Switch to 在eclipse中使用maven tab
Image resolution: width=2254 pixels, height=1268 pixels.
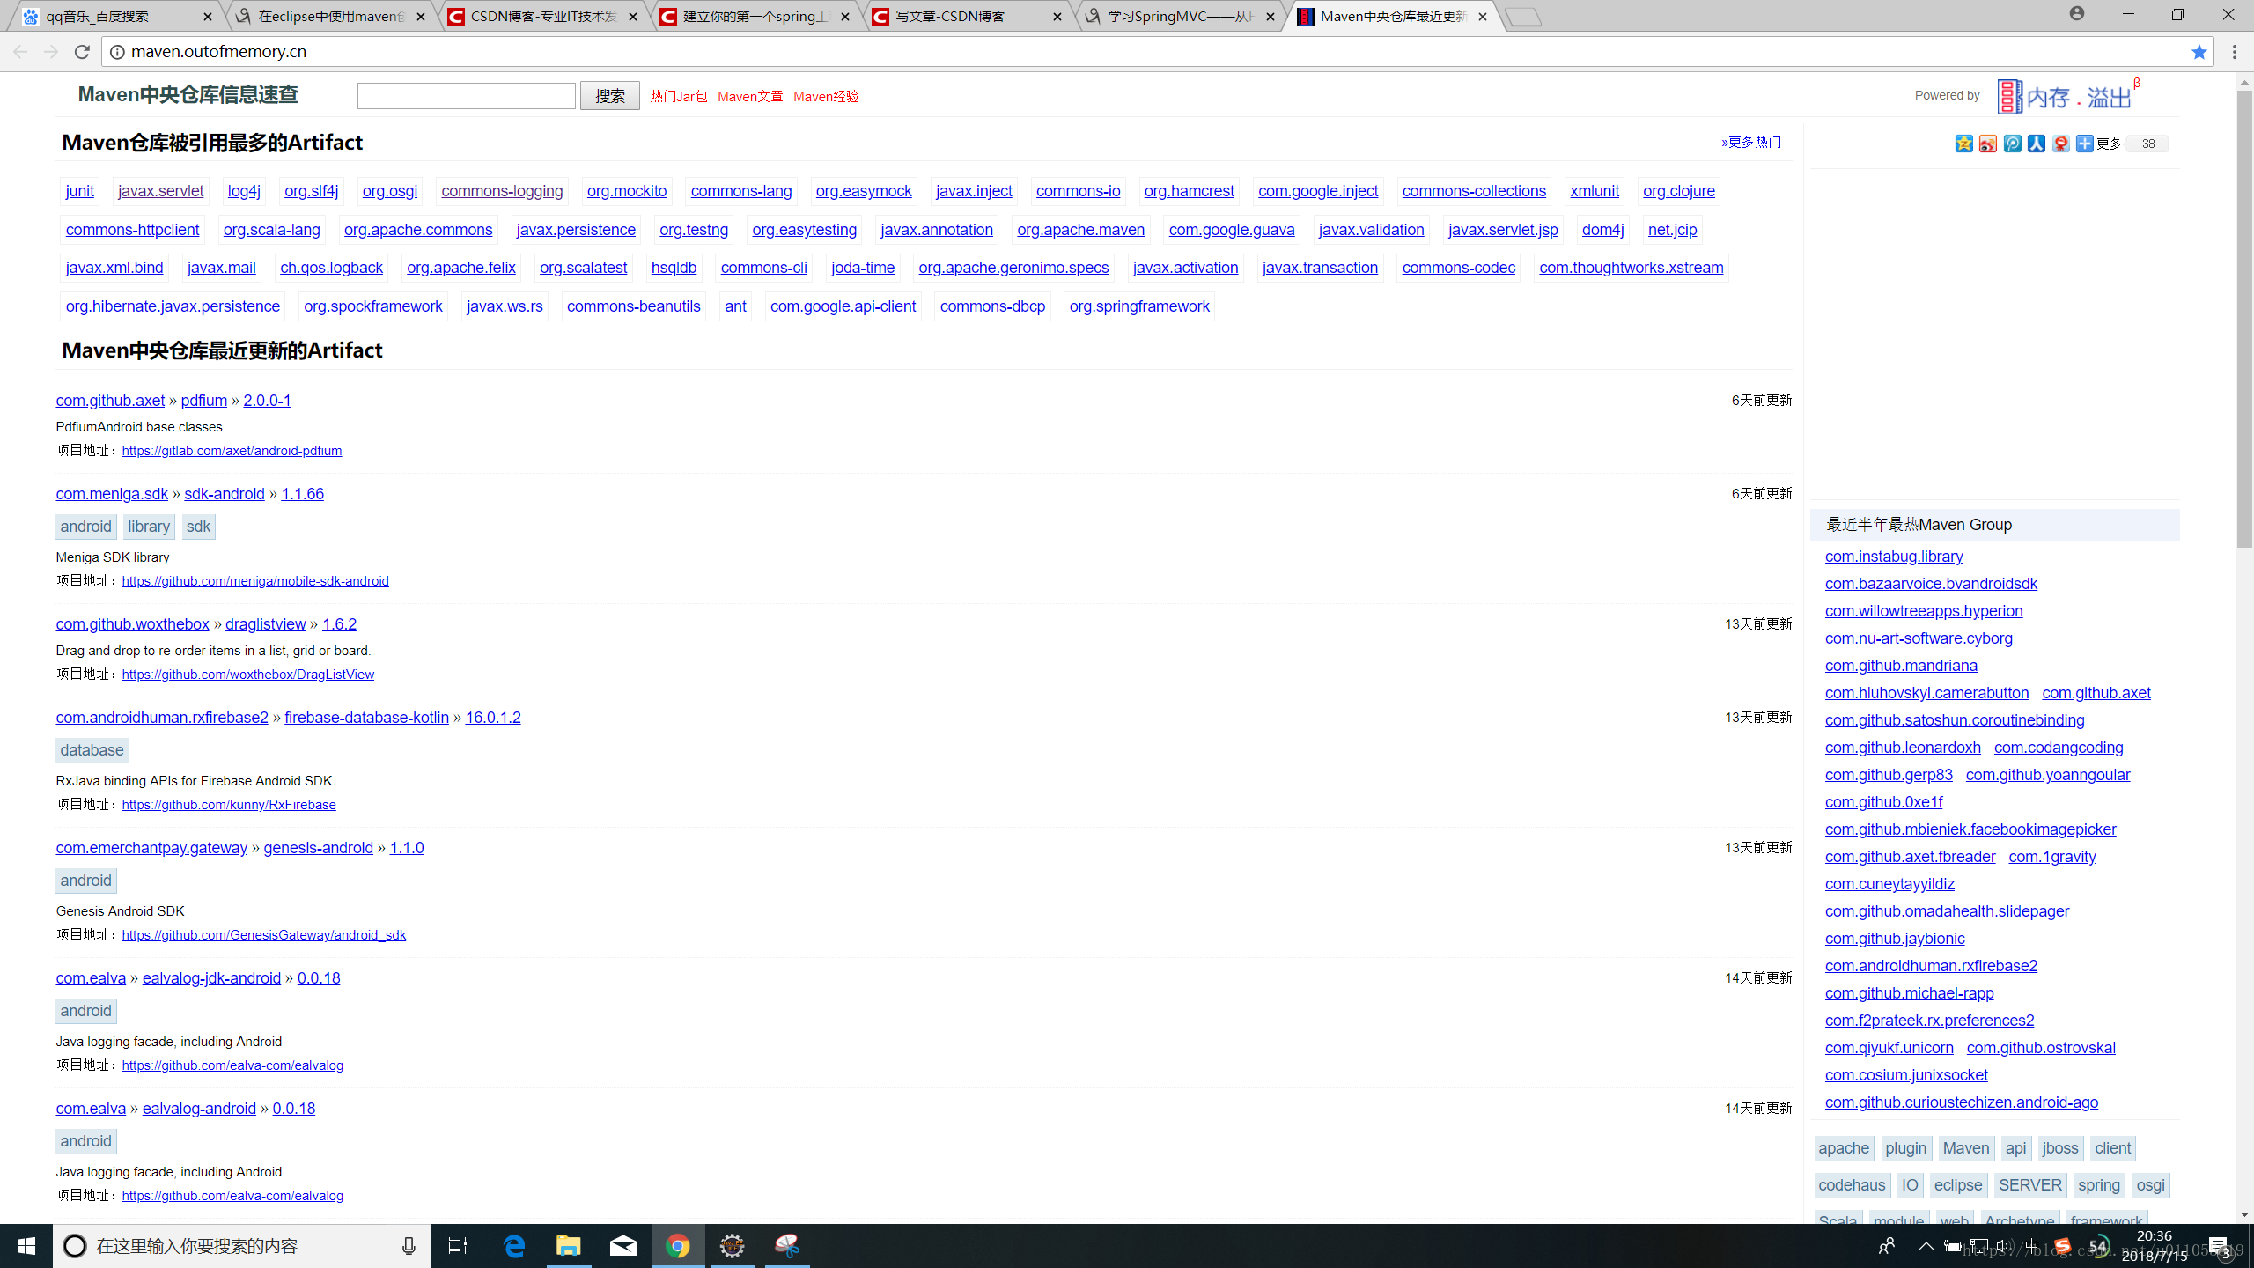pos(330,17)
